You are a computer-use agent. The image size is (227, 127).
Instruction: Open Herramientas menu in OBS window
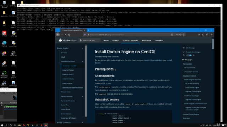click(x=9, y=93)
